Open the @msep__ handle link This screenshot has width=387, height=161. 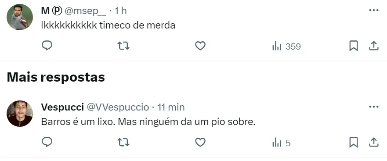(x=86, y=11)
